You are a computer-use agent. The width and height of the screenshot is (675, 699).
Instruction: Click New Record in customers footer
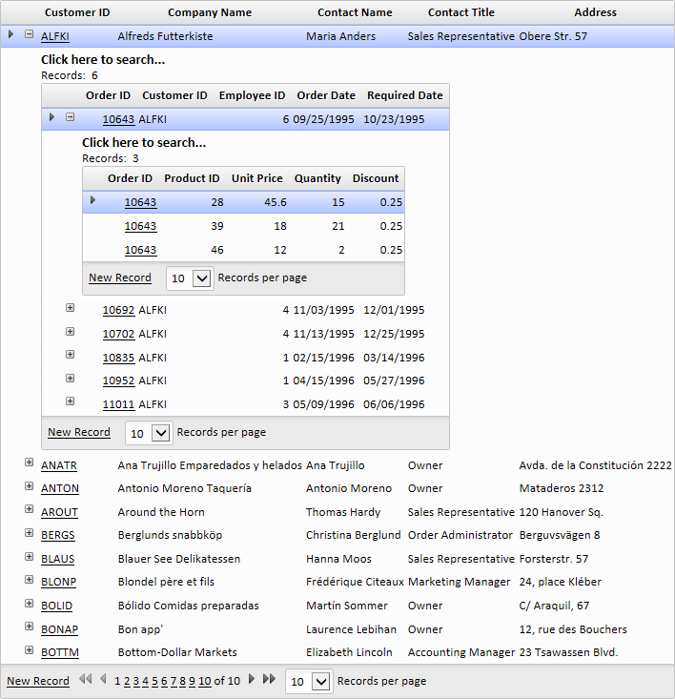click(x=38, y=681)
